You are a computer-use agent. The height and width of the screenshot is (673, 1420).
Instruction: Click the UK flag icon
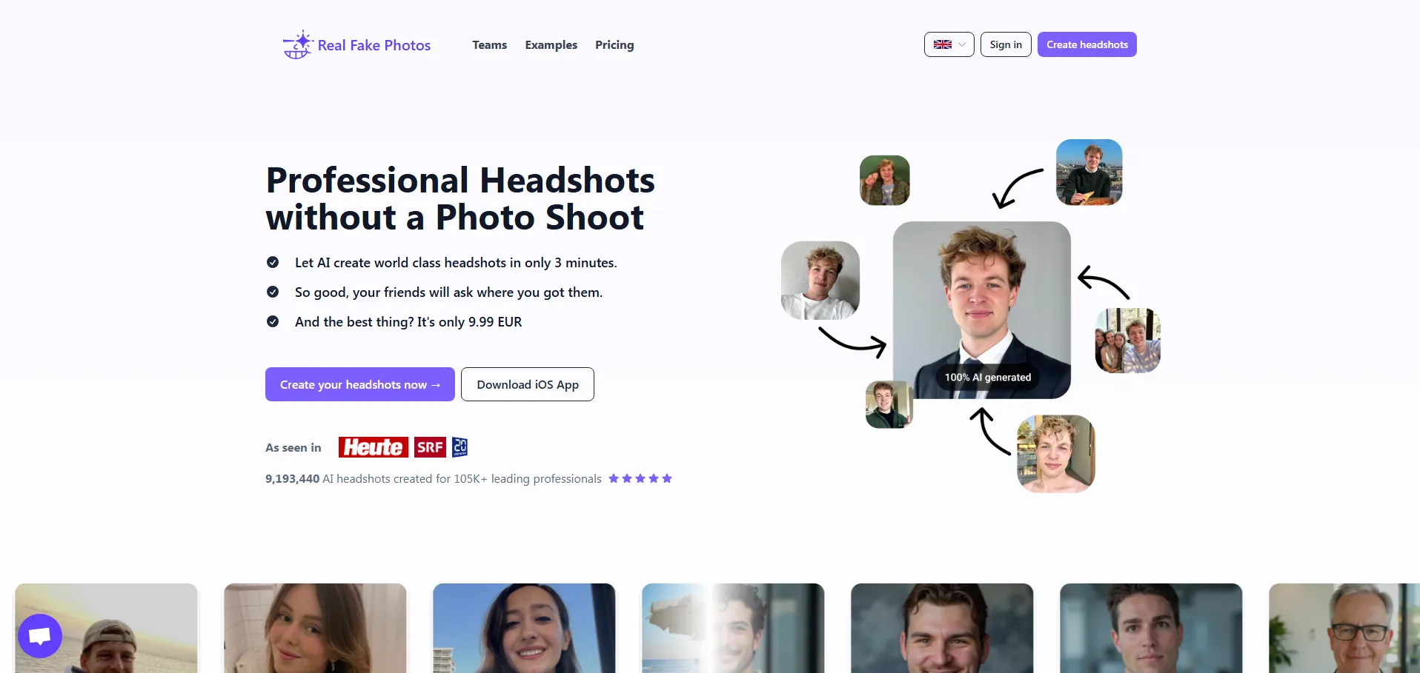tap(942, 44)
